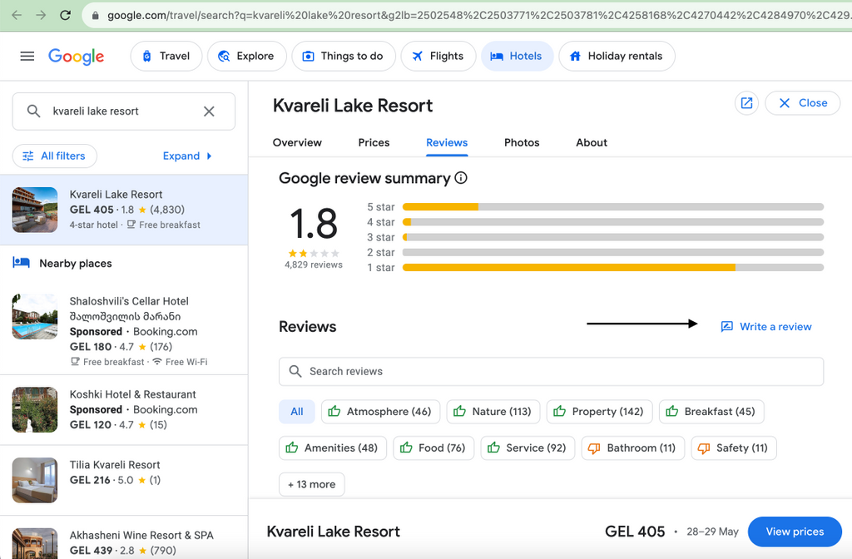Show 13 more review topics
Image resolution: width=852 pixels, height=559 pixels.
pyautogui.click(x=312, y=484)
